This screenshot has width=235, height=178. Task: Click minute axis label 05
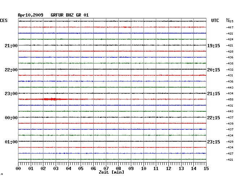pyautogui.click(x=81, y=169)
